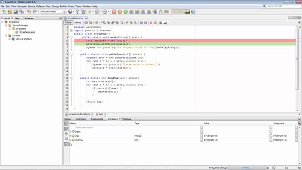
Task: Click the memory usage bar in toolbar
Action: coord(181,12)
